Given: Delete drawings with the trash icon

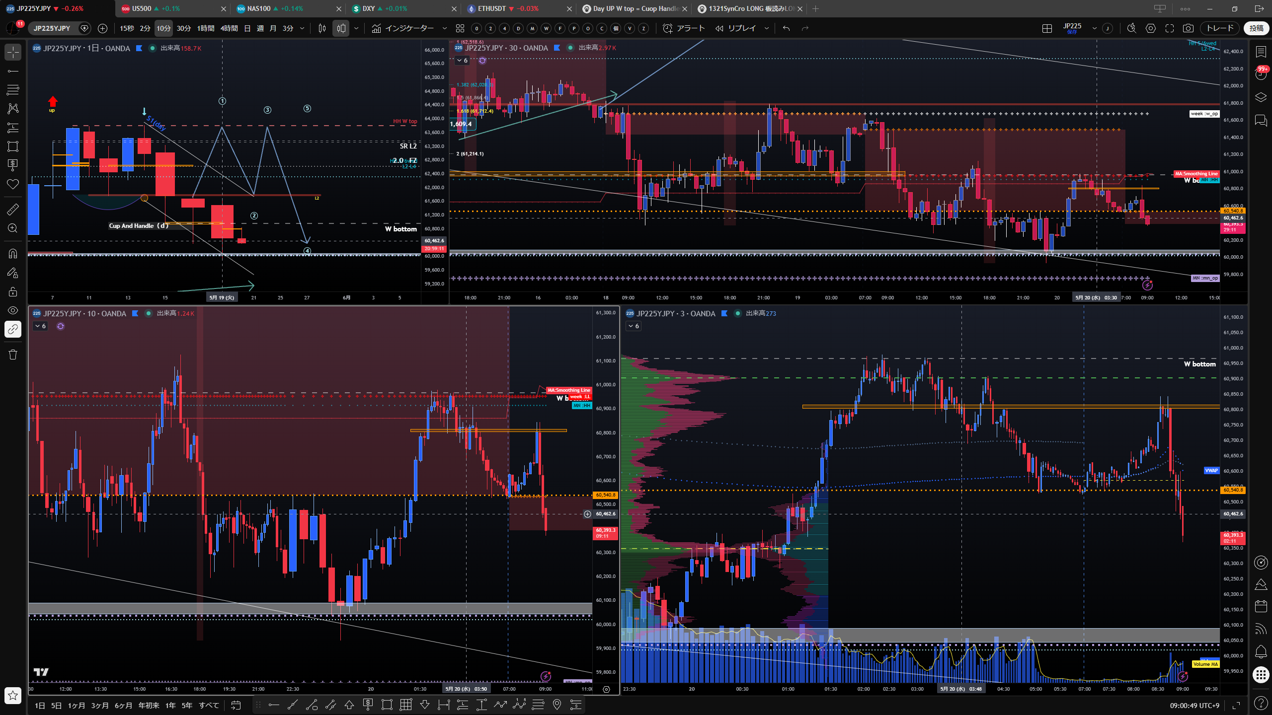Looking at the screenshot, I should [13, 355].
